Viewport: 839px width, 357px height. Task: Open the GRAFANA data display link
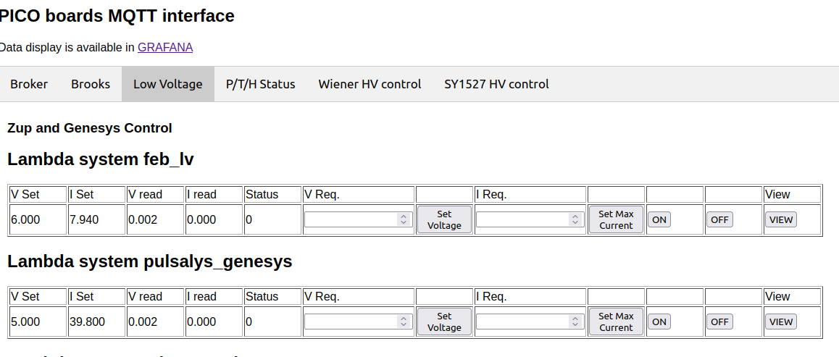165,47
